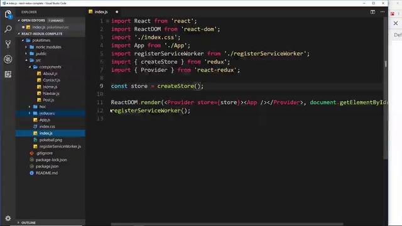Viewport: 402px width, 226px height.
Task: Expand the reducers folder arrow
Action: [x=30, y=113]
